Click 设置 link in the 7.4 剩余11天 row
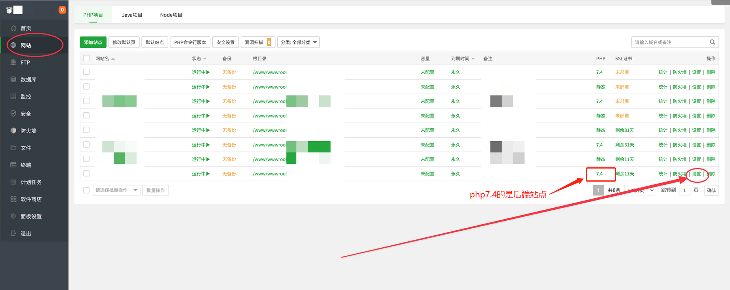The height and width of the screenshot is (290, 730). click(696, 174)
